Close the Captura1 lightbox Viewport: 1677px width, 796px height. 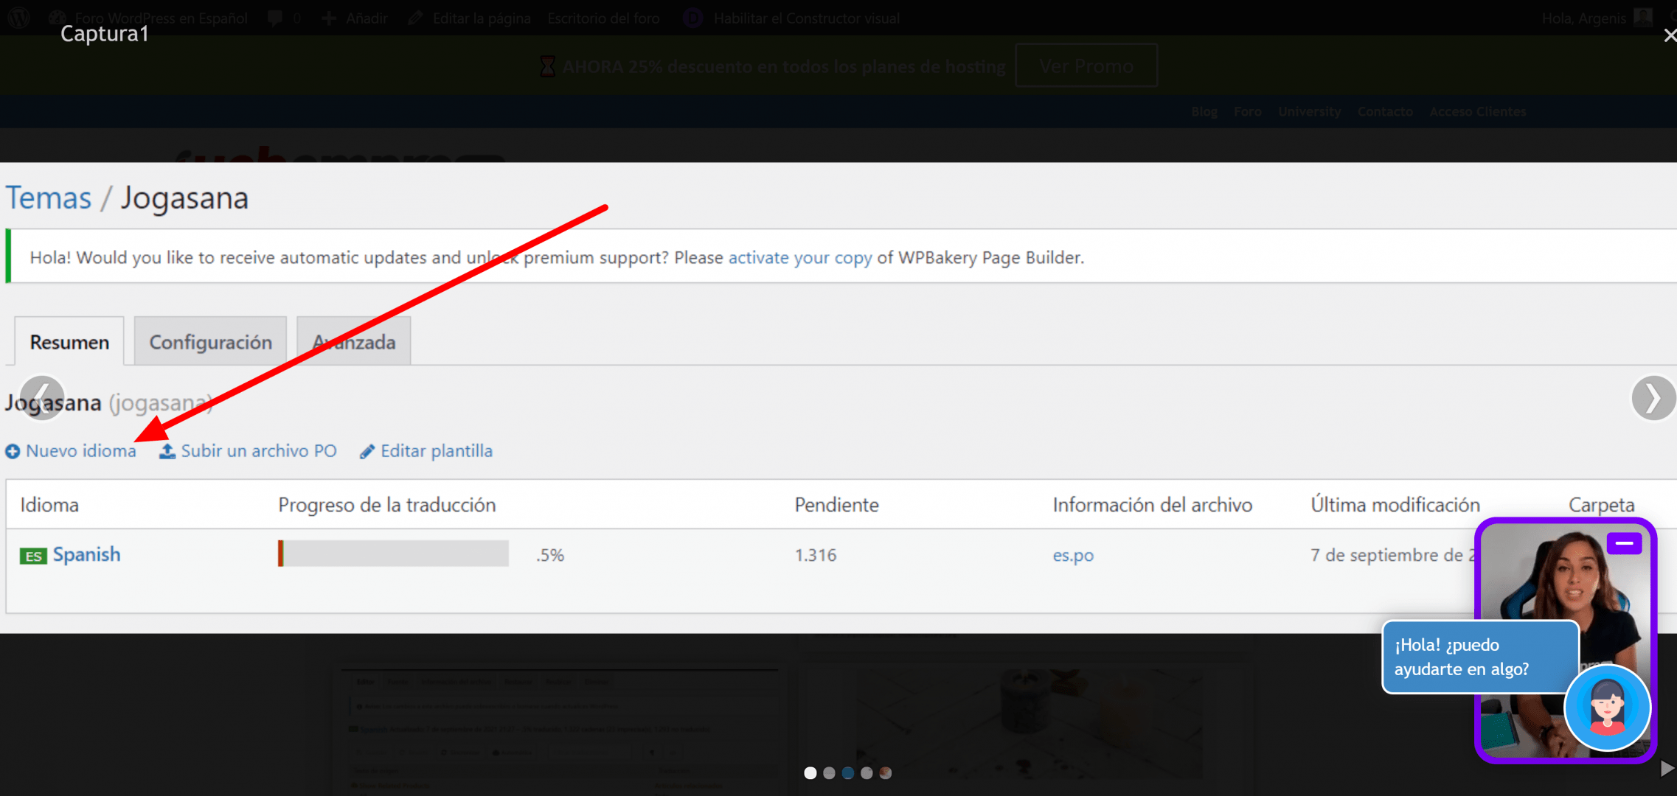(x=1670, y=35)
